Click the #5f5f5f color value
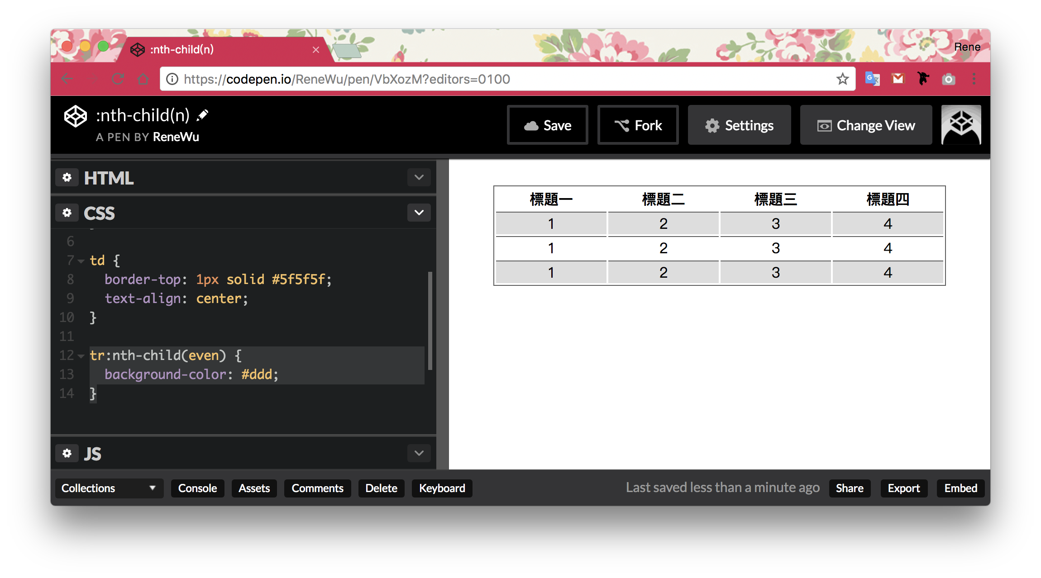This screenshot has height=578, width=1041. tap(298, 280)
